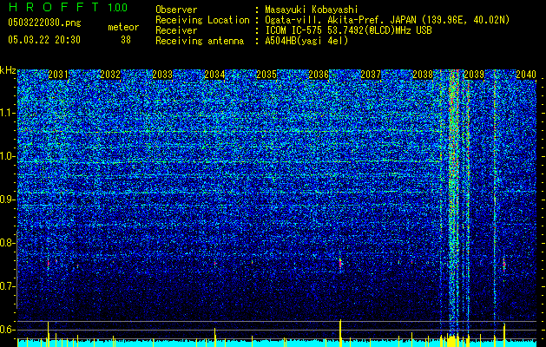Click the 2040 time marker
The height and width of the screenshot is (347, 546).
[x=526, y=75]
